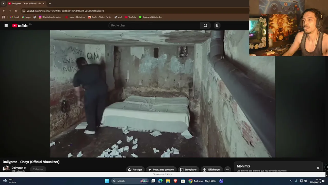Close the Dollypran - Chayt tab
This screenshot has height=185, width=328.
pyautogui.click(x=44, y=4)
